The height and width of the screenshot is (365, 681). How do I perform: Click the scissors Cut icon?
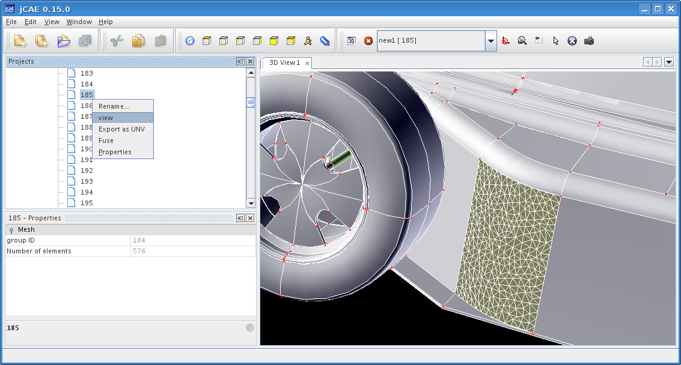[117, 41]
